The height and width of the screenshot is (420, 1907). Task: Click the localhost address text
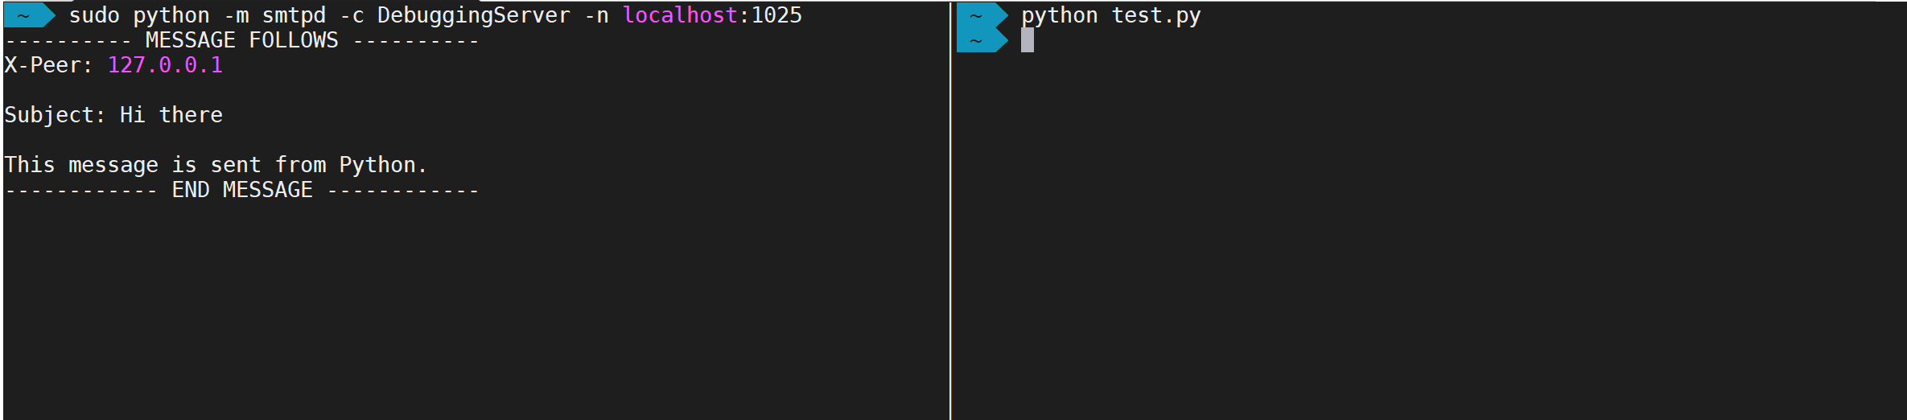(680, 15)
